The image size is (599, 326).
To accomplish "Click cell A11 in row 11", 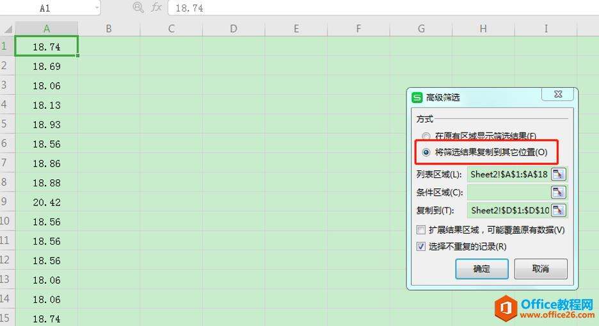I will pos(47,241).
